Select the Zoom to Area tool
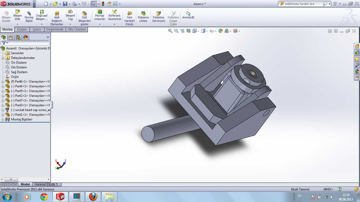 click(176, 31)
